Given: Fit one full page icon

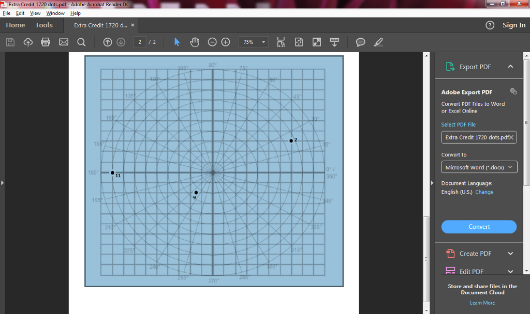Looking at the screenshot, I should click(299, 42).
